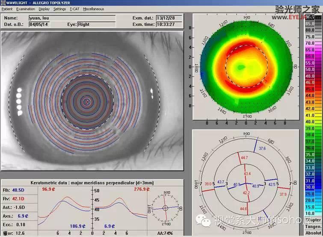Click the red 276.9 meridian label
The width and height of the screenshot is (323, 237).
pos(142,189)
